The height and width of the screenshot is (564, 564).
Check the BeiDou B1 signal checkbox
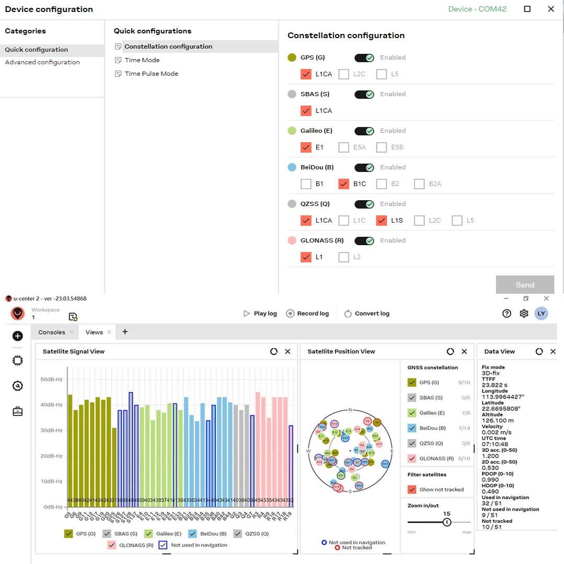[306, 184]
